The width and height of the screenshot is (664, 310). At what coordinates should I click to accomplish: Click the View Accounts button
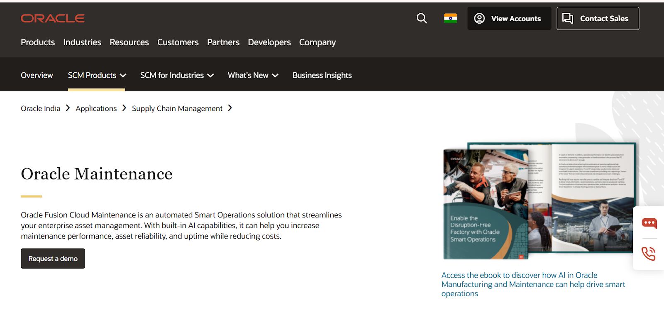(509, 18)
